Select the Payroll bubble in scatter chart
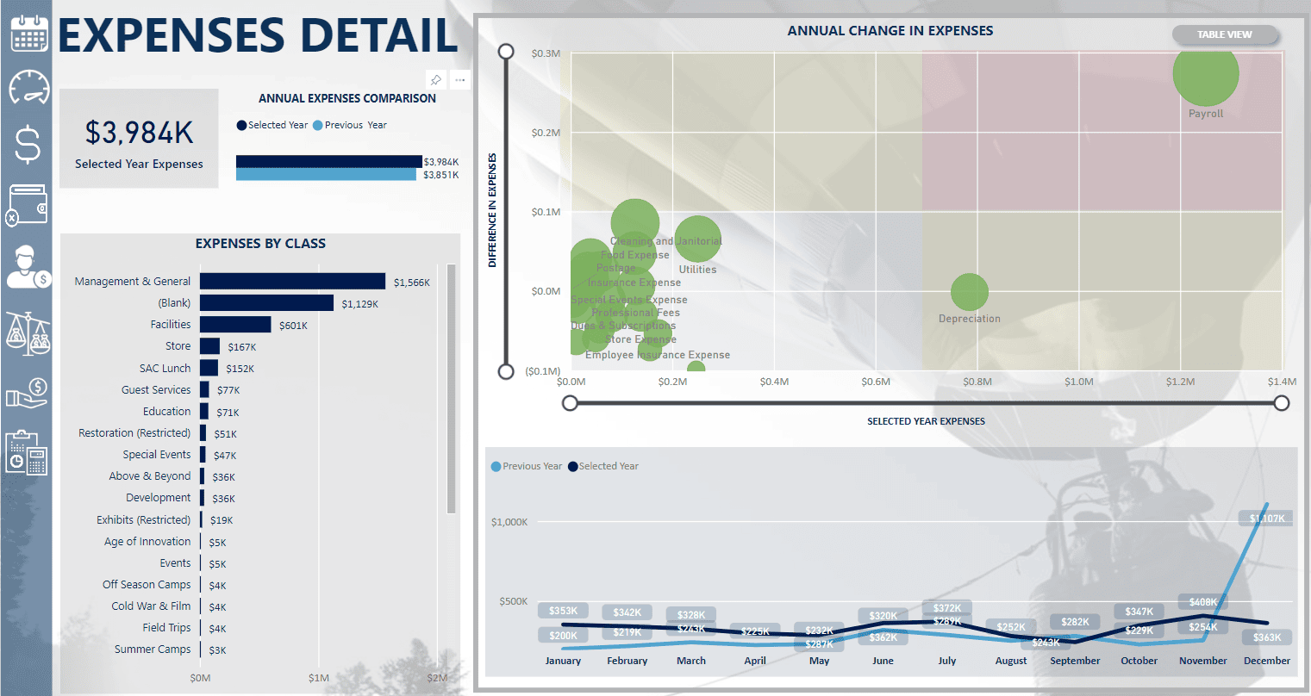 pos(1206,73)
